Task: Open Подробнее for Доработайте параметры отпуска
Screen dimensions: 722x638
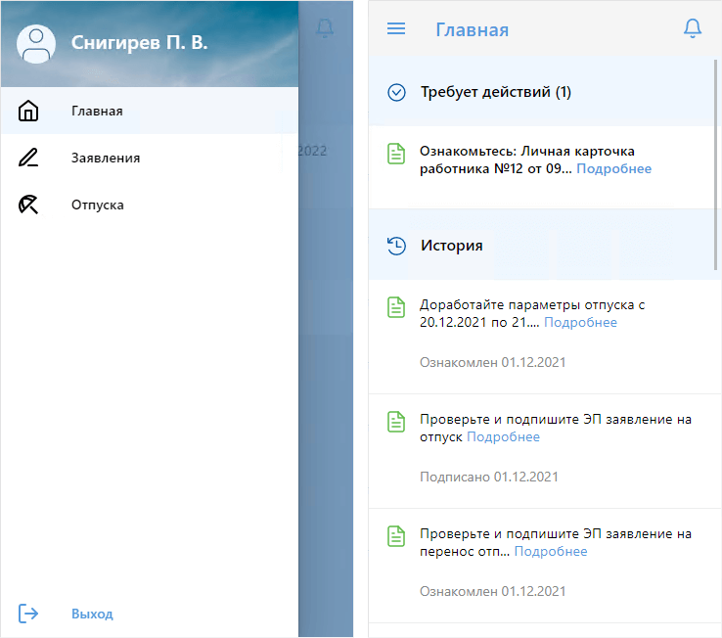Action: pyautogui.click(x=580, y=322)
